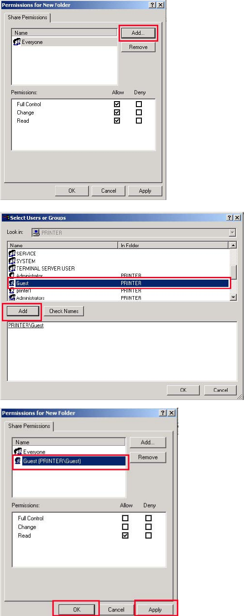This screenshot has width=244, height=616.
Task: Open the Look in PRINTER dropdown
Action: [233, 232]
